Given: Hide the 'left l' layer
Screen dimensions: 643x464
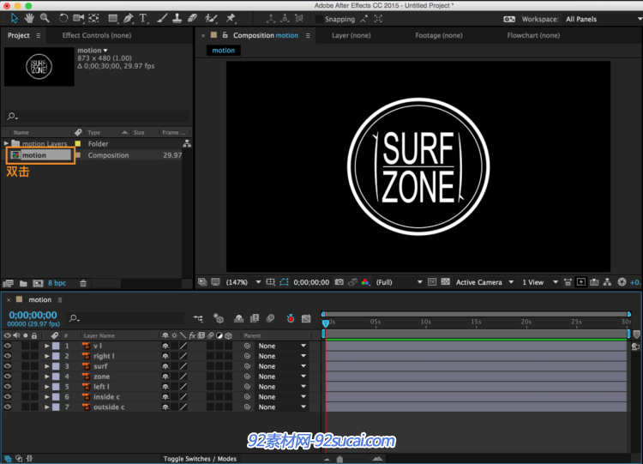Looking at the screenshot, I should pos(8,387).
